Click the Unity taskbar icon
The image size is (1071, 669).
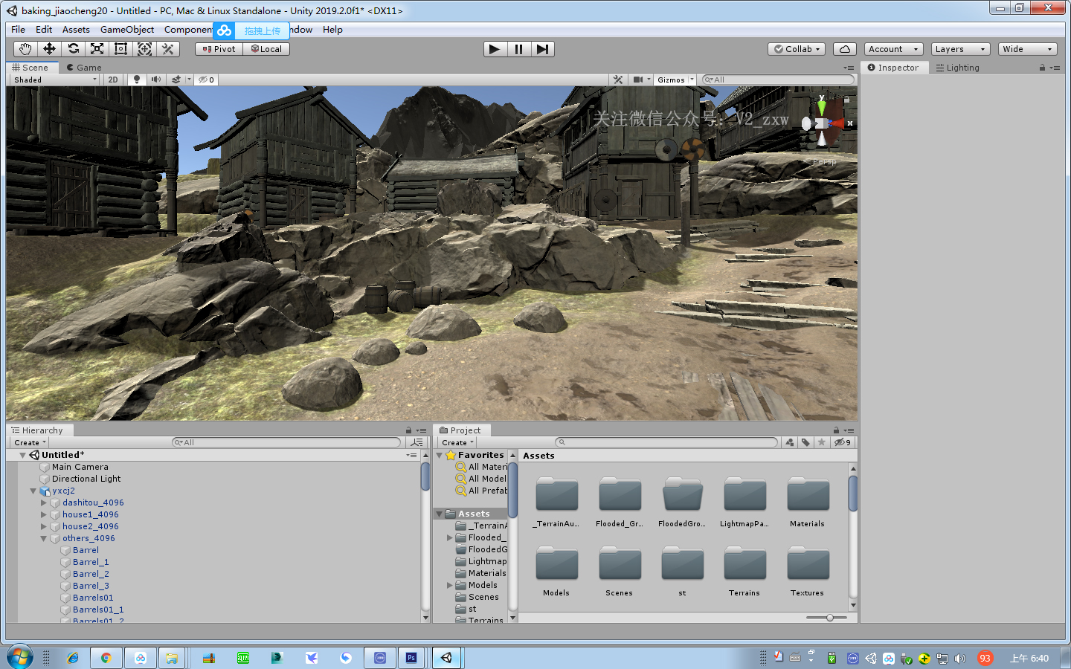(x=446, y=658)
